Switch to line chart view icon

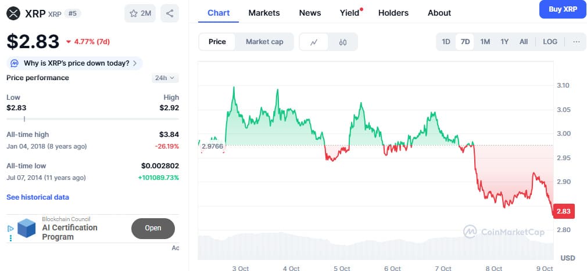314,42
